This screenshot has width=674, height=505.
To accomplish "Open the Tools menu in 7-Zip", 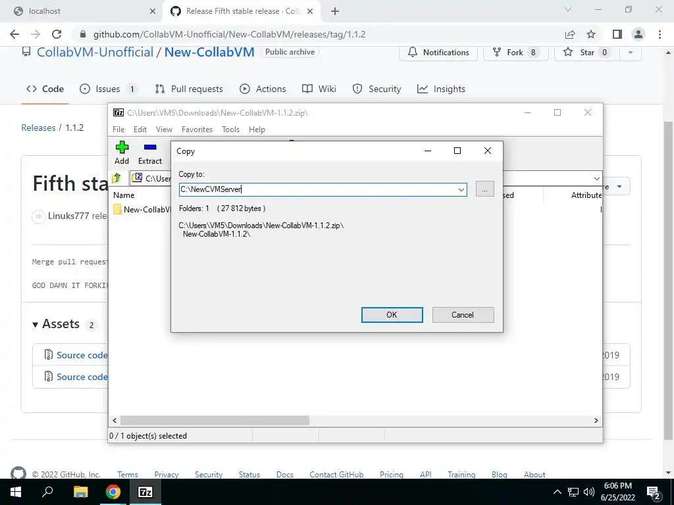I will (x=231, y=130).
